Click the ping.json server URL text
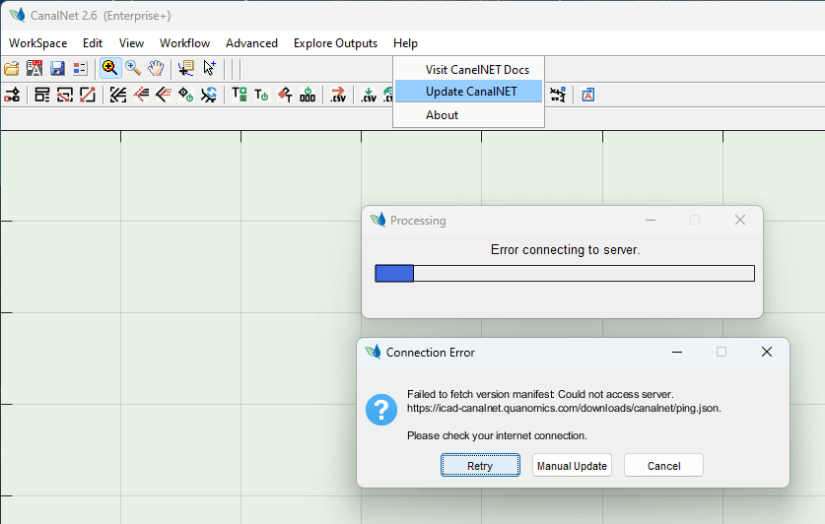Screen dimensions: 825x524 564,408
